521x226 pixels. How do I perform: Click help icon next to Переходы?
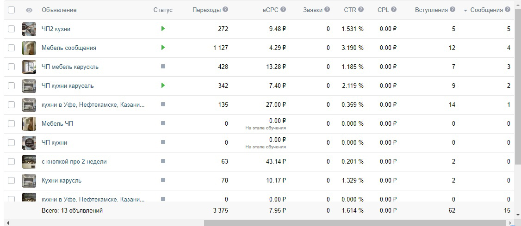[x=225, y=10]
